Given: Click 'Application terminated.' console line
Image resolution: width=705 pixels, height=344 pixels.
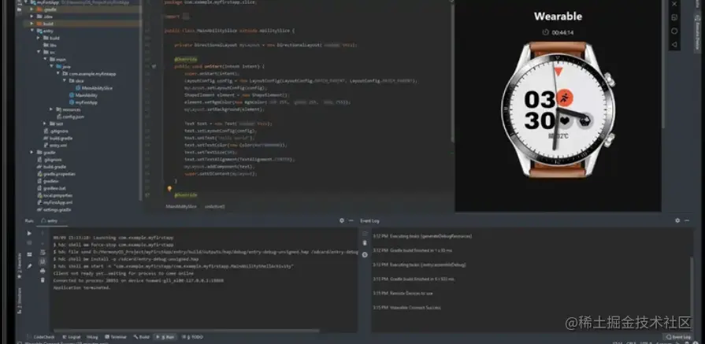Looking at the screenshot, I should point(82,287).
